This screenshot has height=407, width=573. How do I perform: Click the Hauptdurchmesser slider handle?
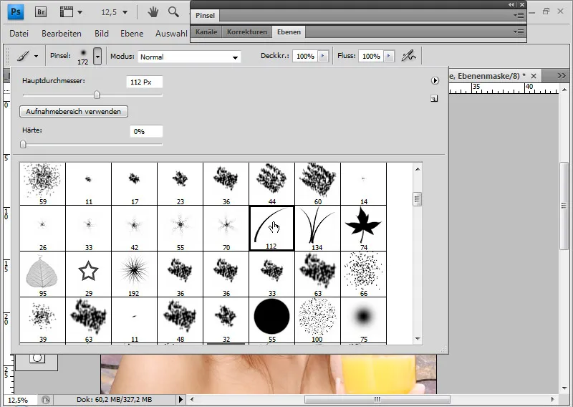click(97, 95)
